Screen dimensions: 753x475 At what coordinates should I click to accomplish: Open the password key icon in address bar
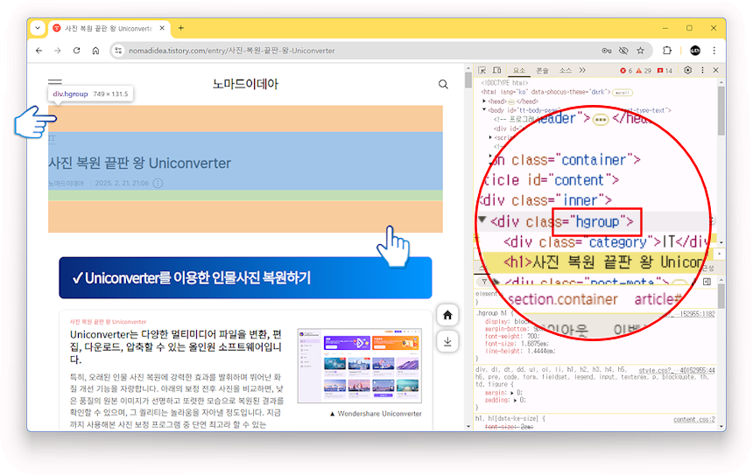coord(607,51)
